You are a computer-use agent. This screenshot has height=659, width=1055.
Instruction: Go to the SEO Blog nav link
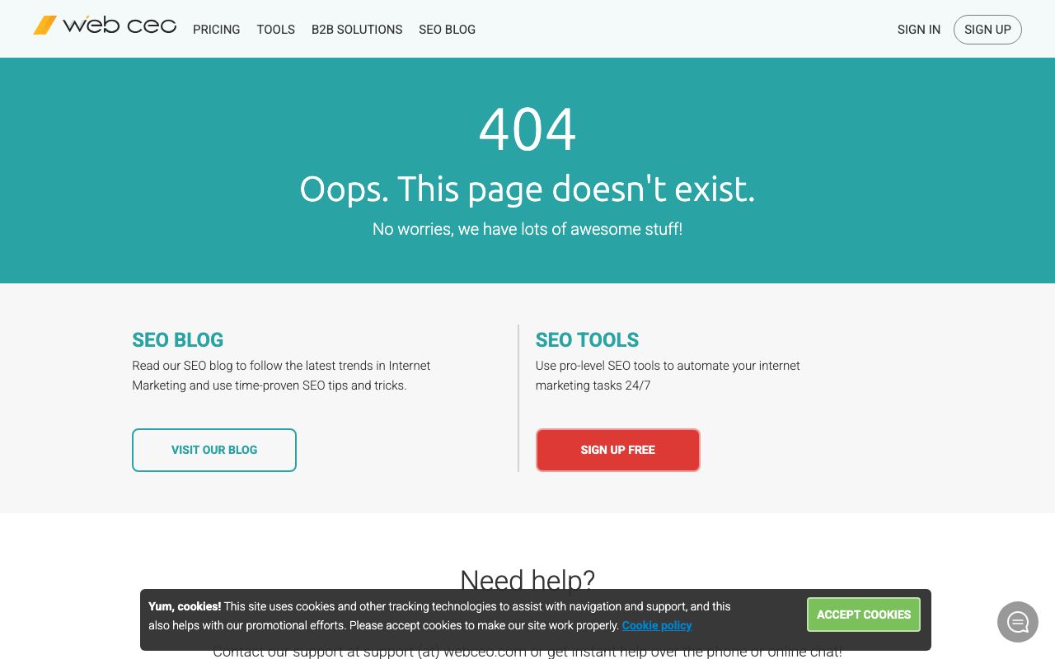tap(448, 30)
